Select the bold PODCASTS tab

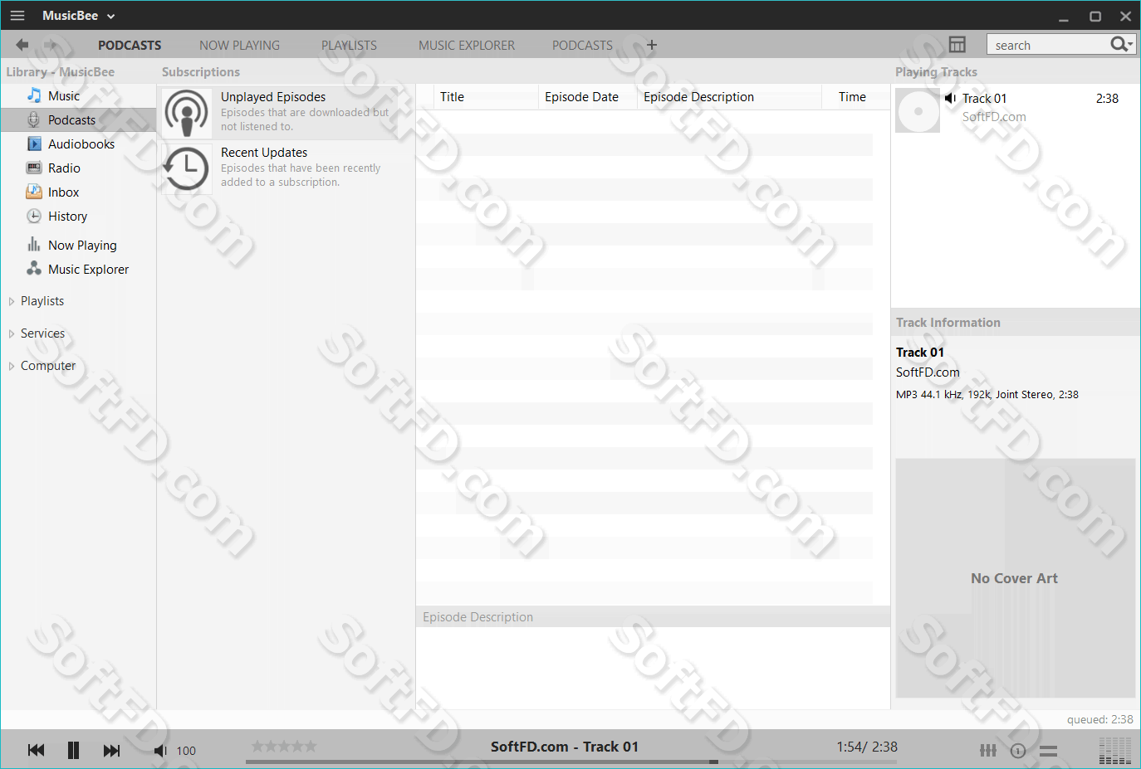[x=130, y=46]
